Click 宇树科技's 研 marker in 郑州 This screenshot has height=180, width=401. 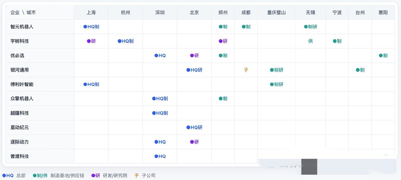tap(223, 41)
